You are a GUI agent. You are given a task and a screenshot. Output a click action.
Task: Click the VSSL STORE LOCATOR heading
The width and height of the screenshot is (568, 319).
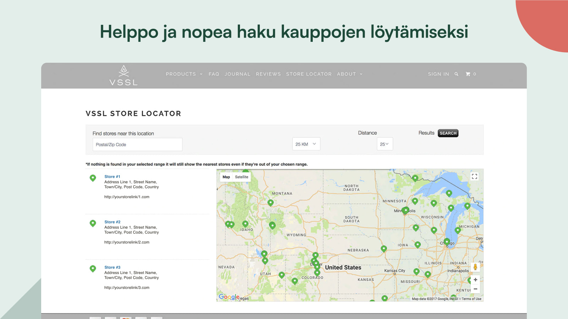(133, 113)
